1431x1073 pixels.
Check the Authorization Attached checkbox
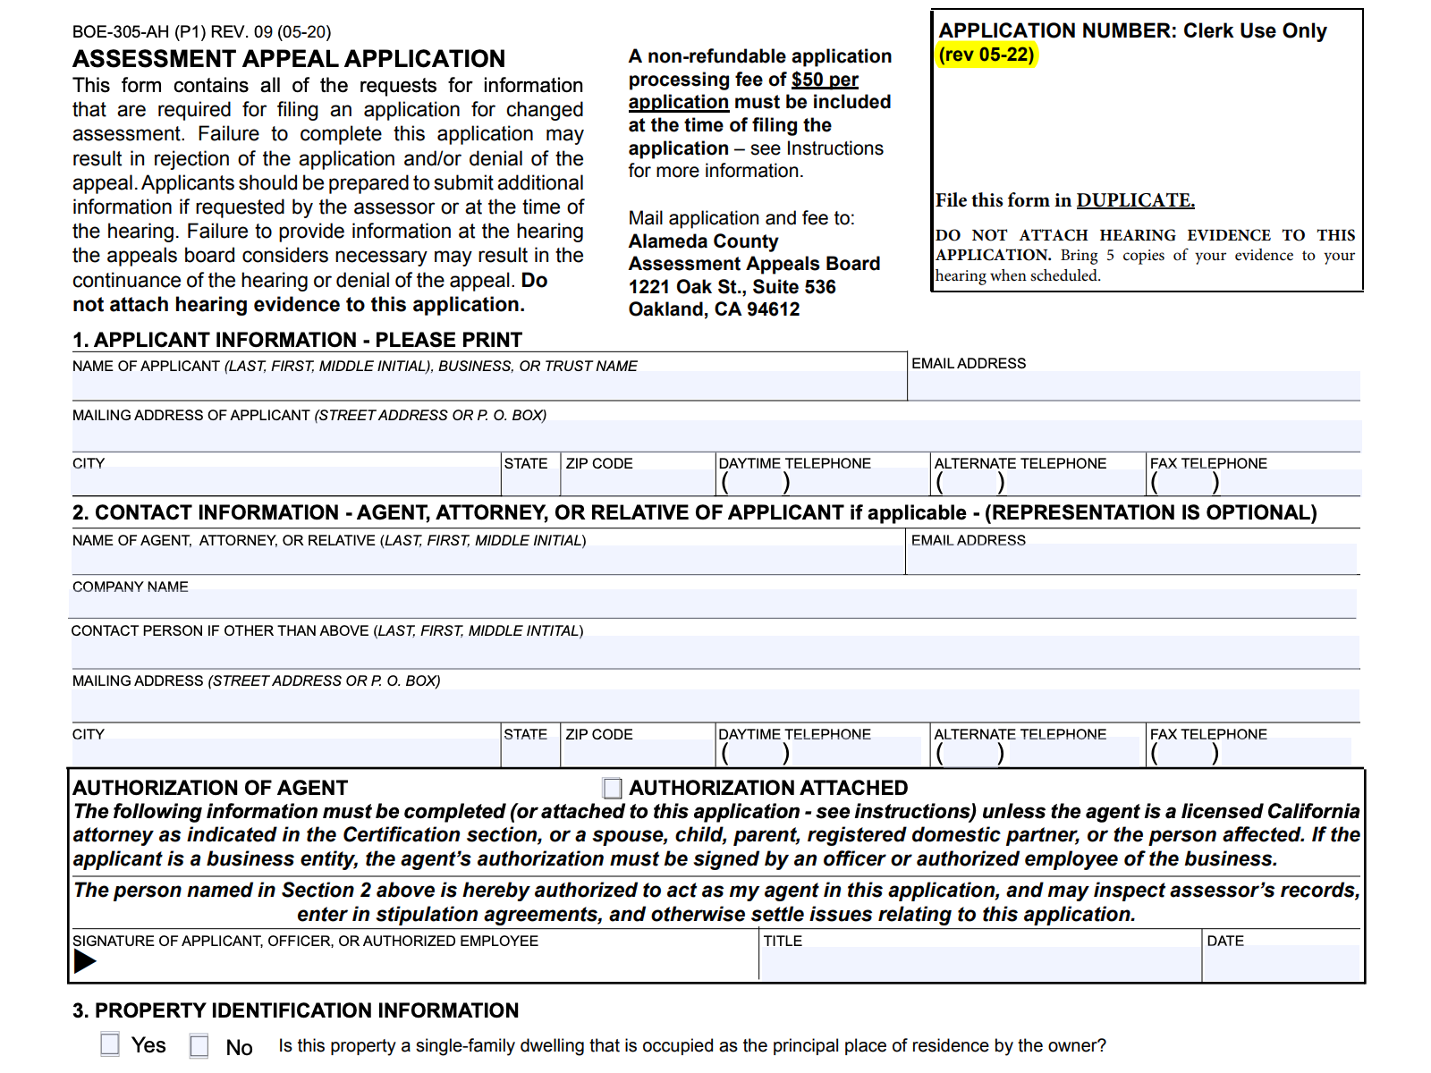pos(613,788)
